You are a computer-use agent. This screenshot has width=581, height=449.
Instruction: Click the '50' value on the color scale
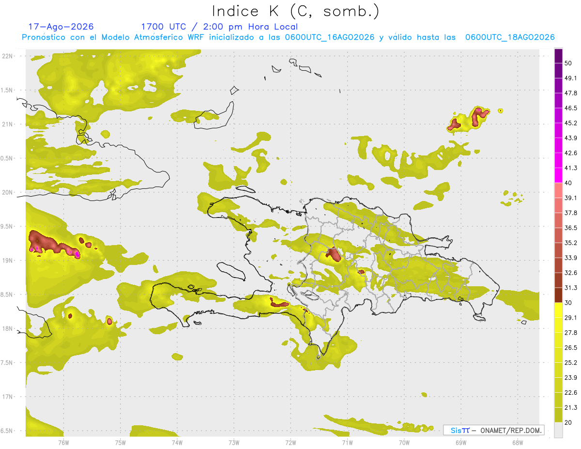[568, 63]
